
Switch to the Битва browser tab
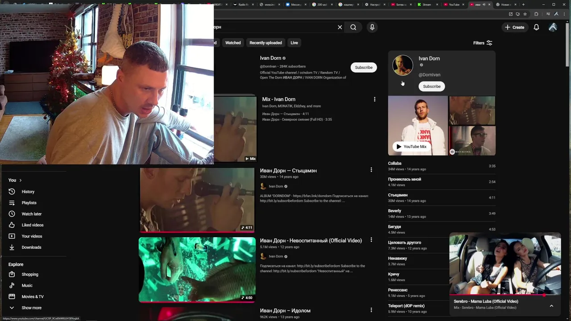pyautogui.click(x=401, y=4)
